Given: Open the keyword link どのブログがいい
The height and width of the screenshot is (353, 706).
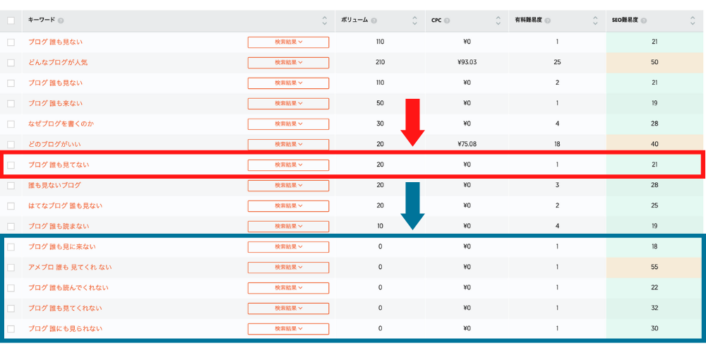Looking at the screenshot, I should [55, 145].
